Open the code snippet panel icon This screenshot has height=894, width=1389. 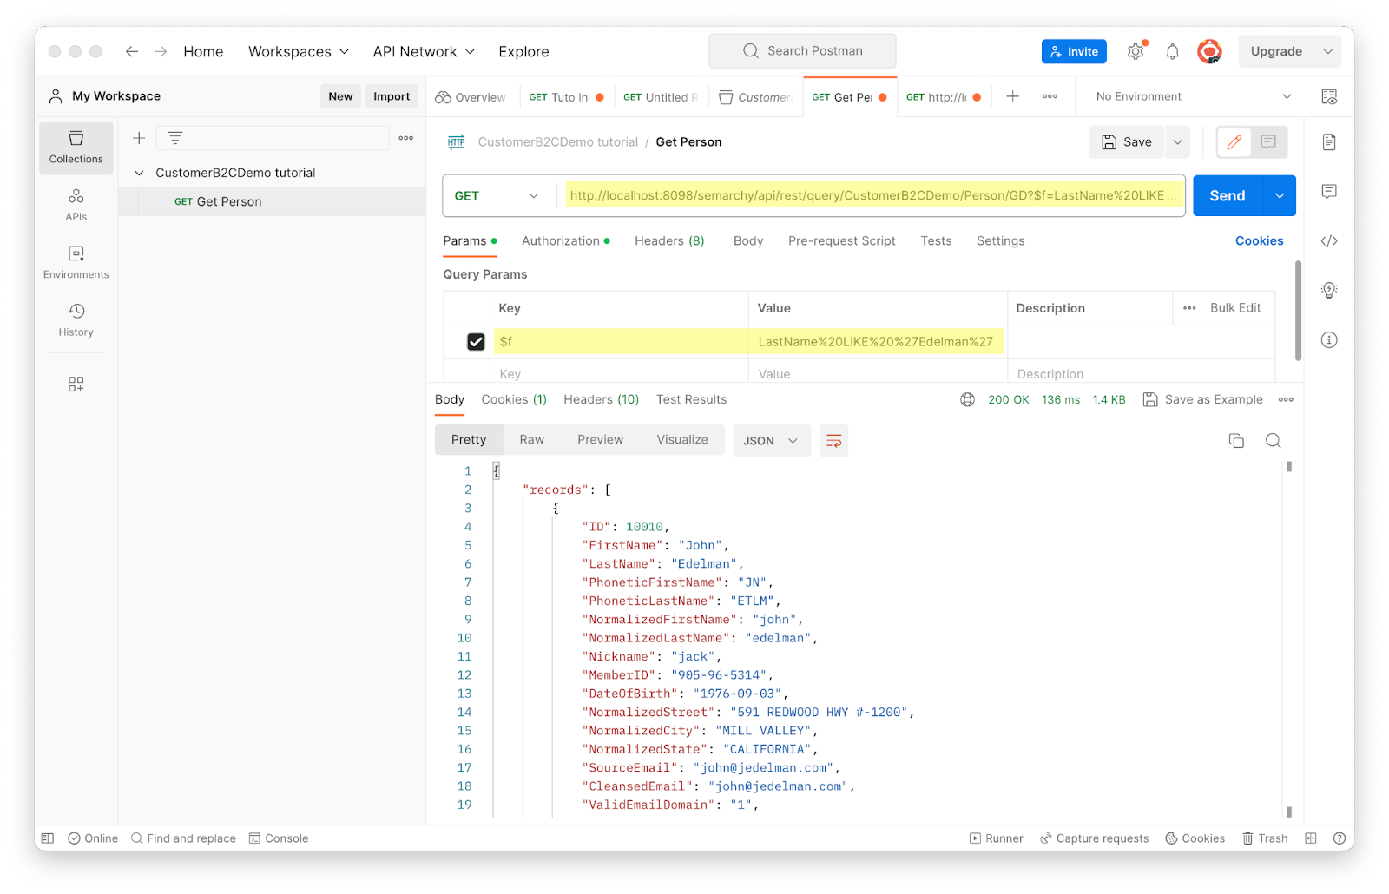click(1328, 241)
